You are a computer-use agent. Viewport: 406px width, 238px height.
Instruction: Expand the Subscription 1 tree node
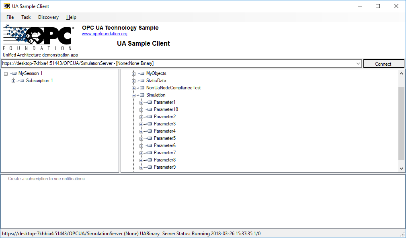13,81
